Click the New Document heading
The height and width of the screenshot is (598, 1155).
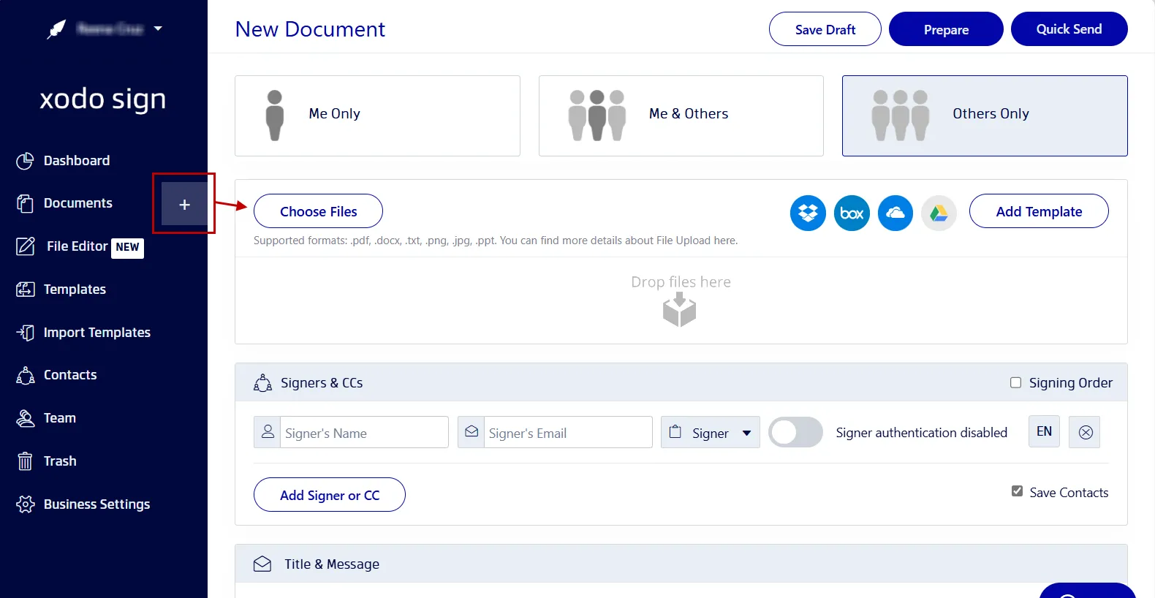coord(310,29)
